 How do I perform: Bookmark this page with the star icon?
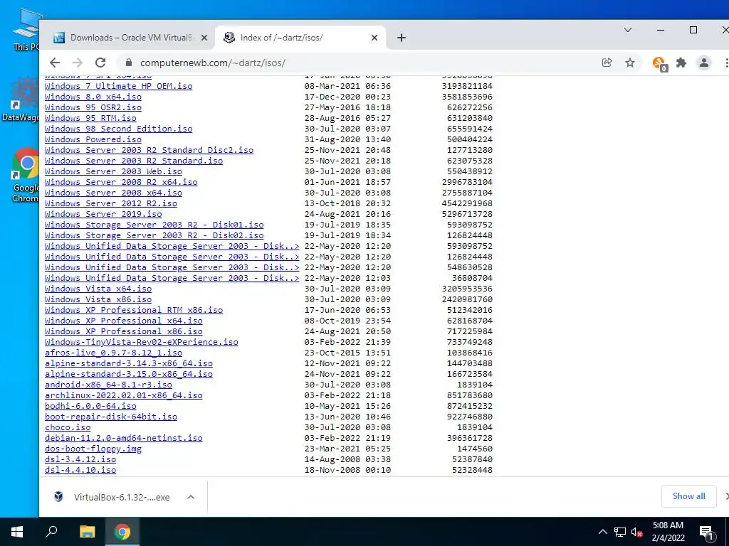pyautogui.click(x=630, y=63)
